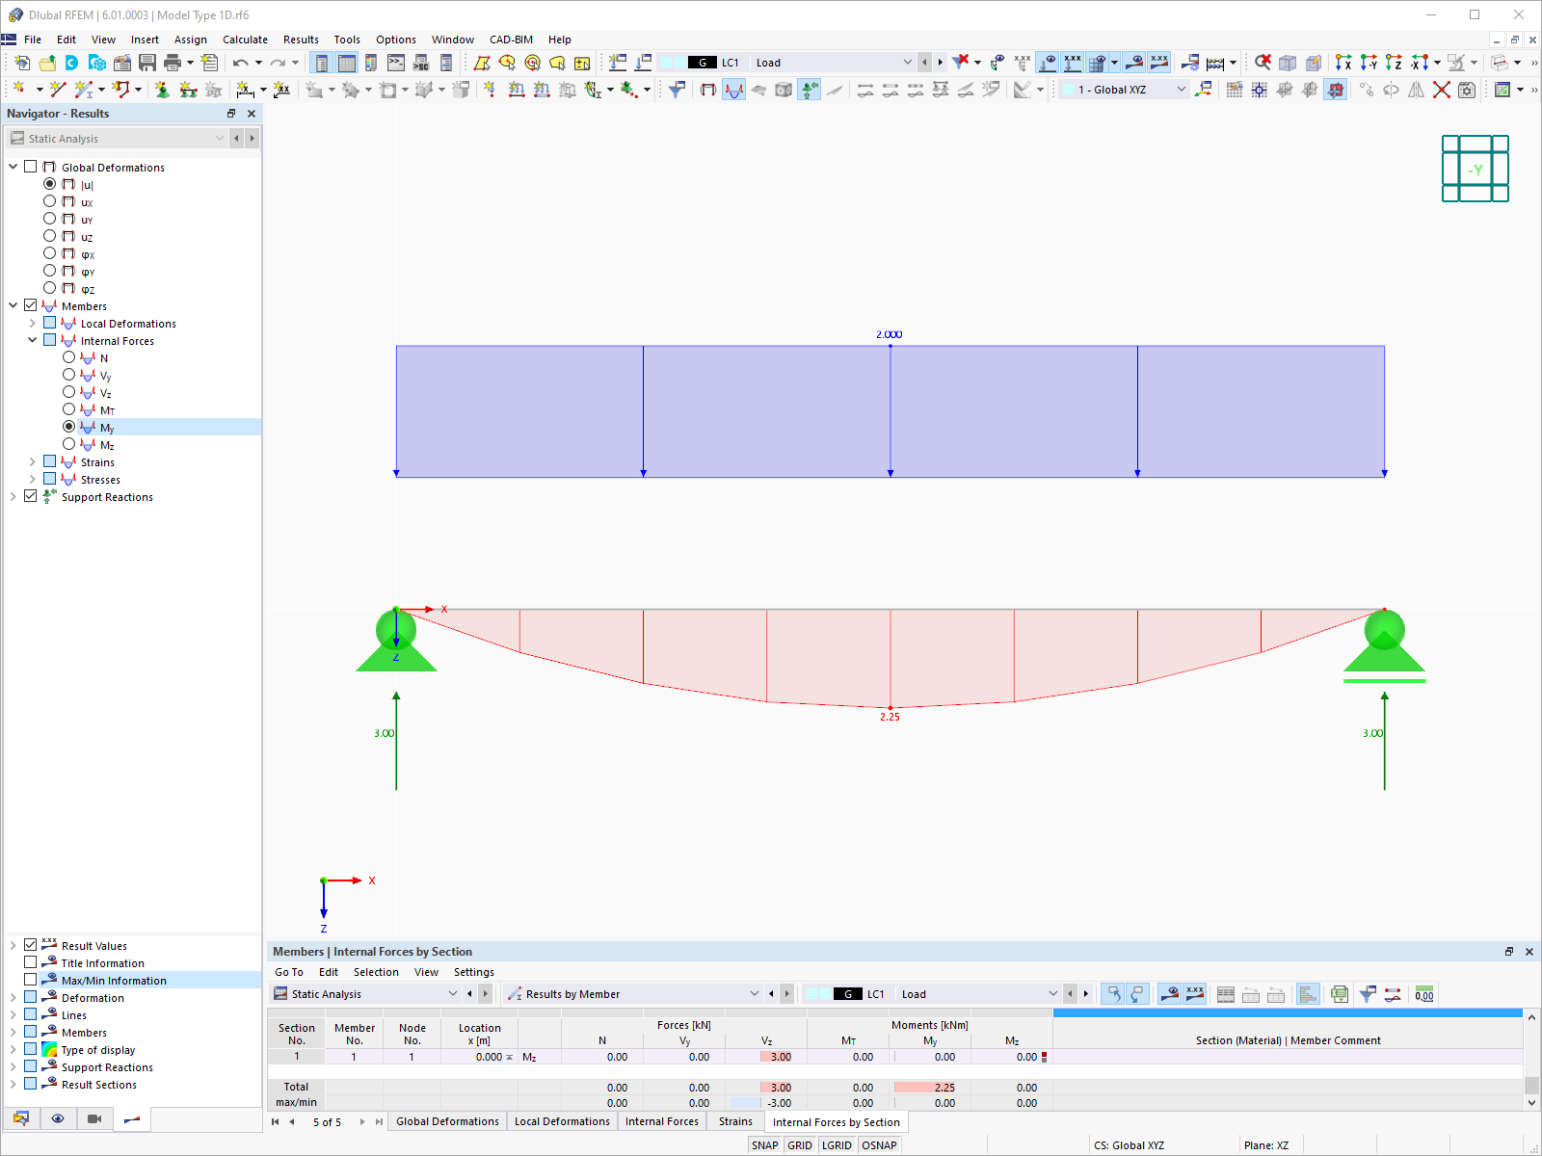Screen dimensions: 1542x1156
Task: Check the Title Information checkbox
Action: pos(30,962)
